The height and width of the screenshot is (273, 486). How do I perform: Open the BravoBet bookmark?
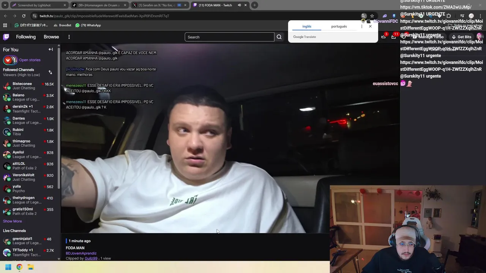[62, 25]
